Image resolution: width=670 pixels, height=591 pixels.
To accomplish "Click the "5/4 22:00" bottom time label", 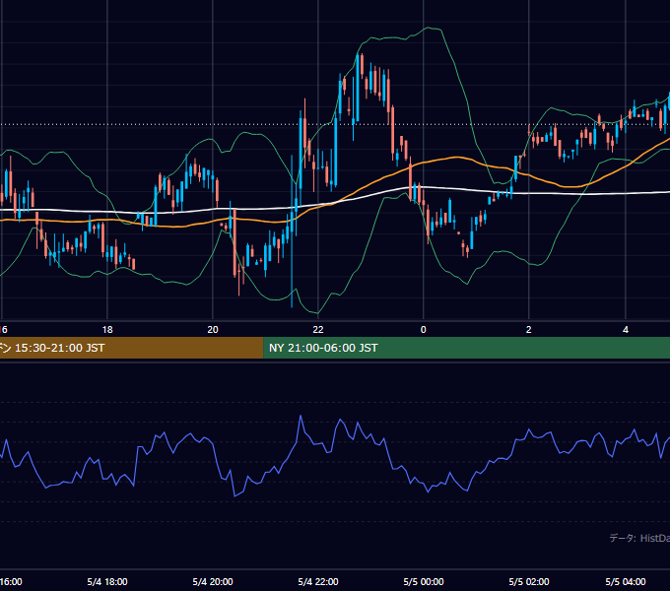I will click(318, 581).
